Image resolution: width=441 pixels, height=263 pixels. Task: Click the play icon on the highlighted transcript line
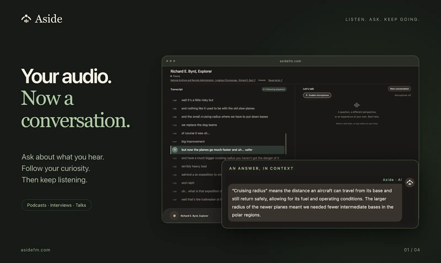[175, 150]
